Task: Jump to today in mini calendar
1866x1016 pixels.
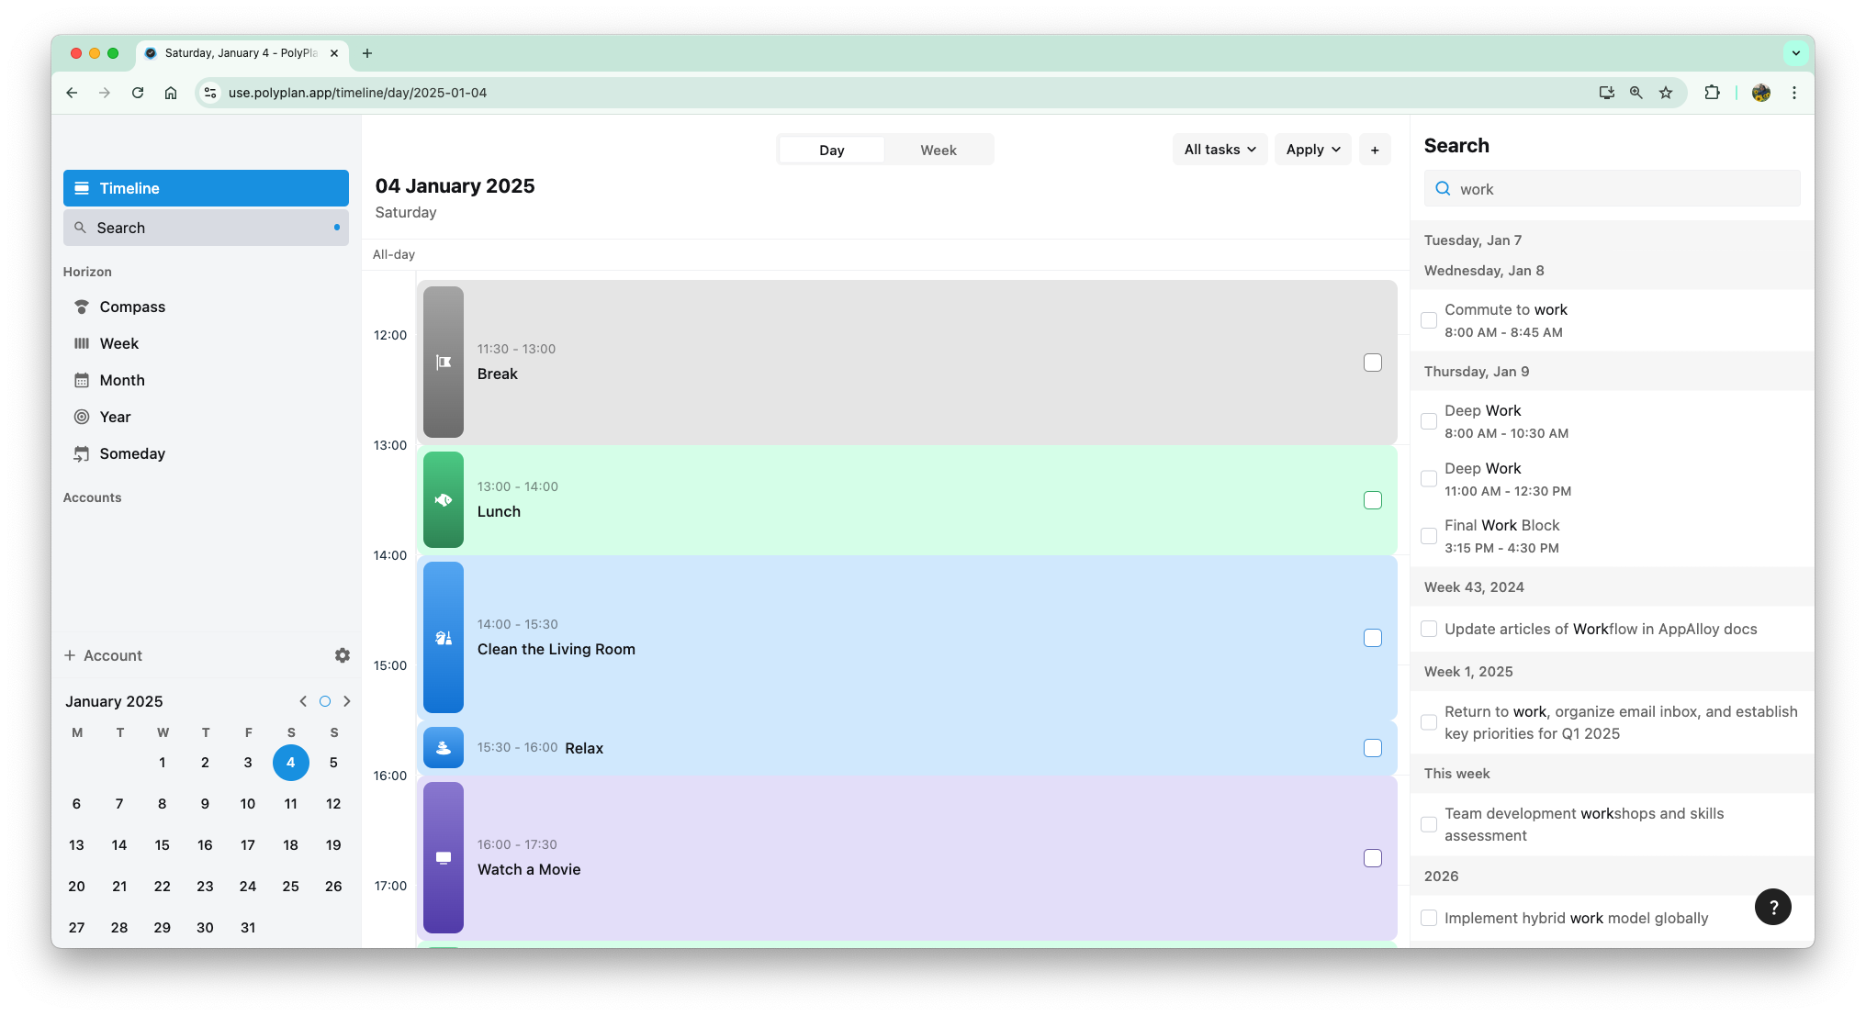Action: 325,701
